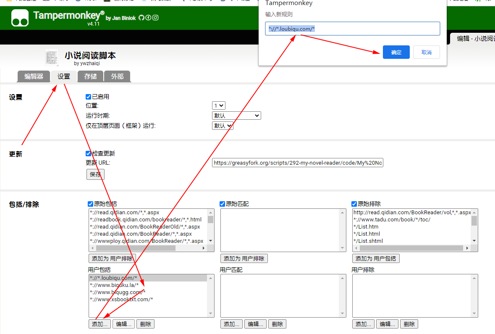
Task: Click 添加为 用户排除 under 原始匹配 list
Action: click(244, 258)
